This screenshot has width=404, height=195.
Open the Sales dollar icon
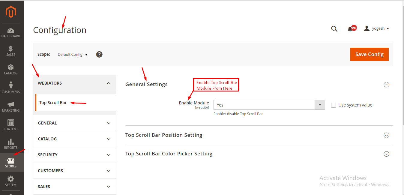[x=11, y=49]
